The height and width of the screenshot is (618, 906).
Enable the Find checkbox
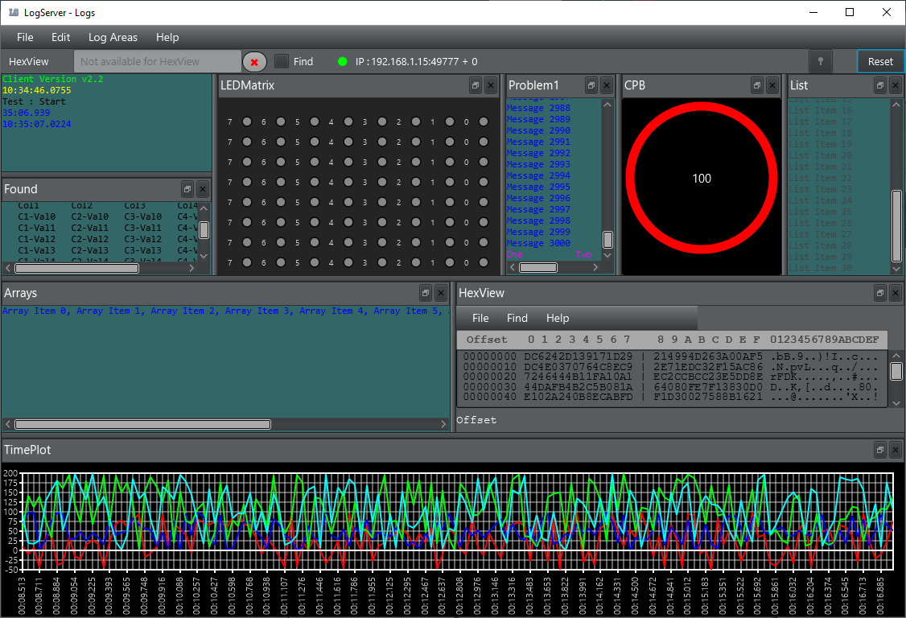(282, 61)
